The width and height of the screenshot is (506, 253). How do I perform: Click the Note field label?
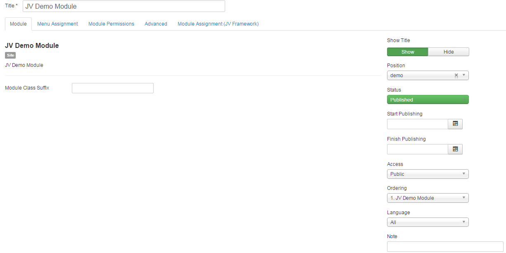392,236
